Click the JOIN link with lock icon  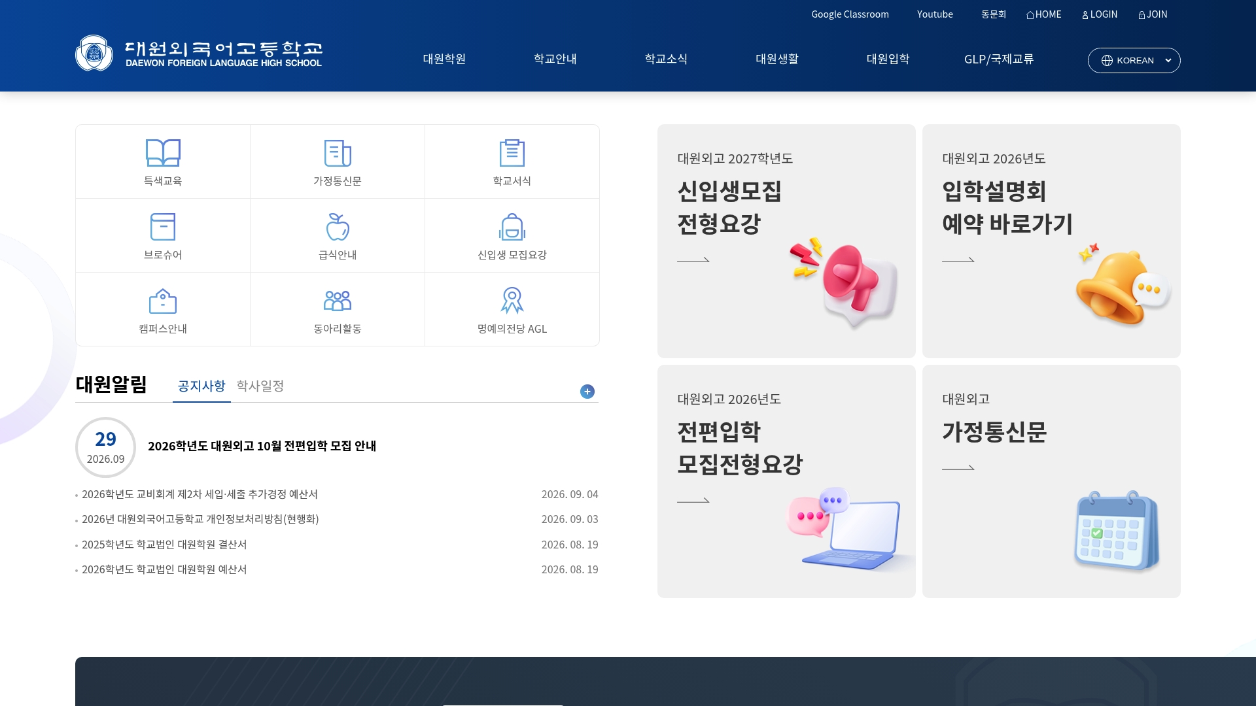1153,14
